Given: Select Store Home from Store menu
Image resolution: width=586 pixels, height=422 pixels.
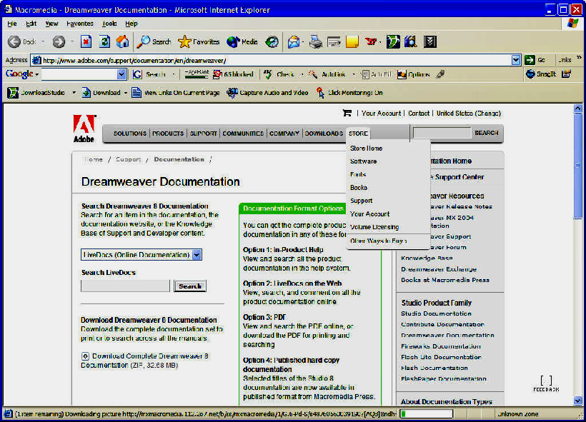Looking at the screenshot, I should (366, 149).
